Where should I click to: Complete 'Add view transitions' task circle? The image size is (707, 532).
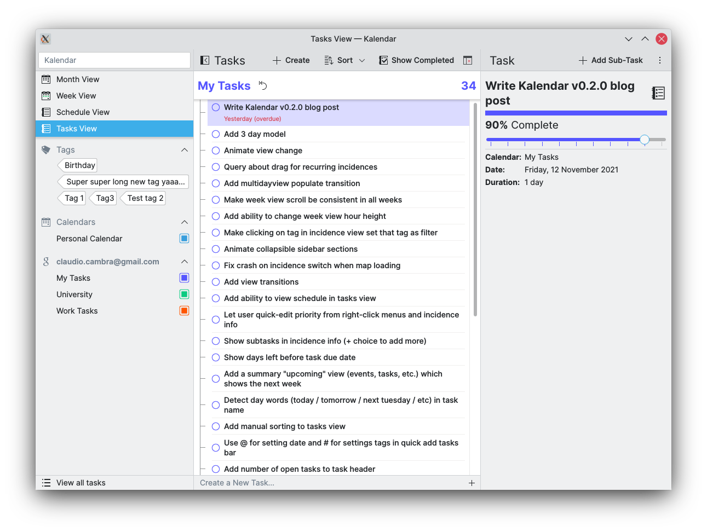[216, 282]
